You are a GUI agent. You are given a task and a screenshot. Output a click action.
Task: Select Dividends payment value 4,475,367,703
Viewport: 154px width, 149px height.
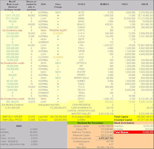[x=106, y=138]
